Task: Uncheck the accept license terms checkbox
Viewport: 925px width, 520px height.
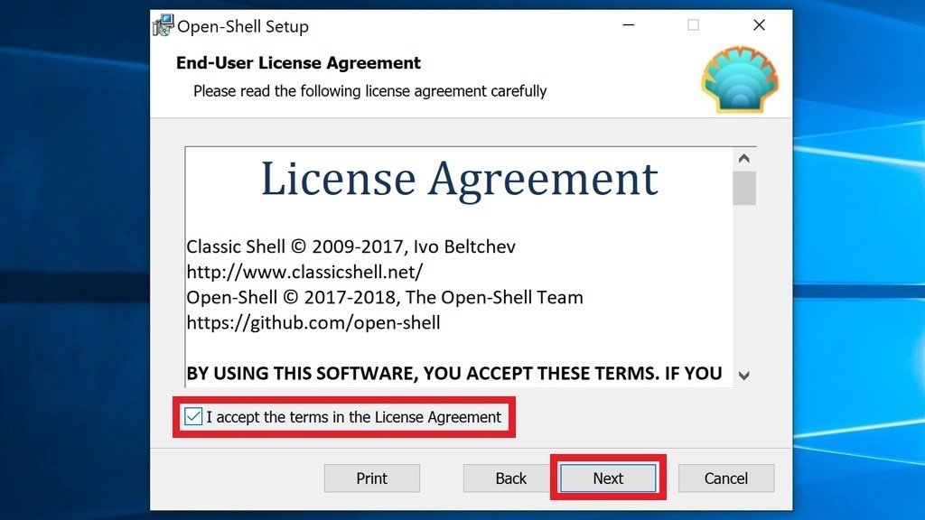Action: point(193,417)
